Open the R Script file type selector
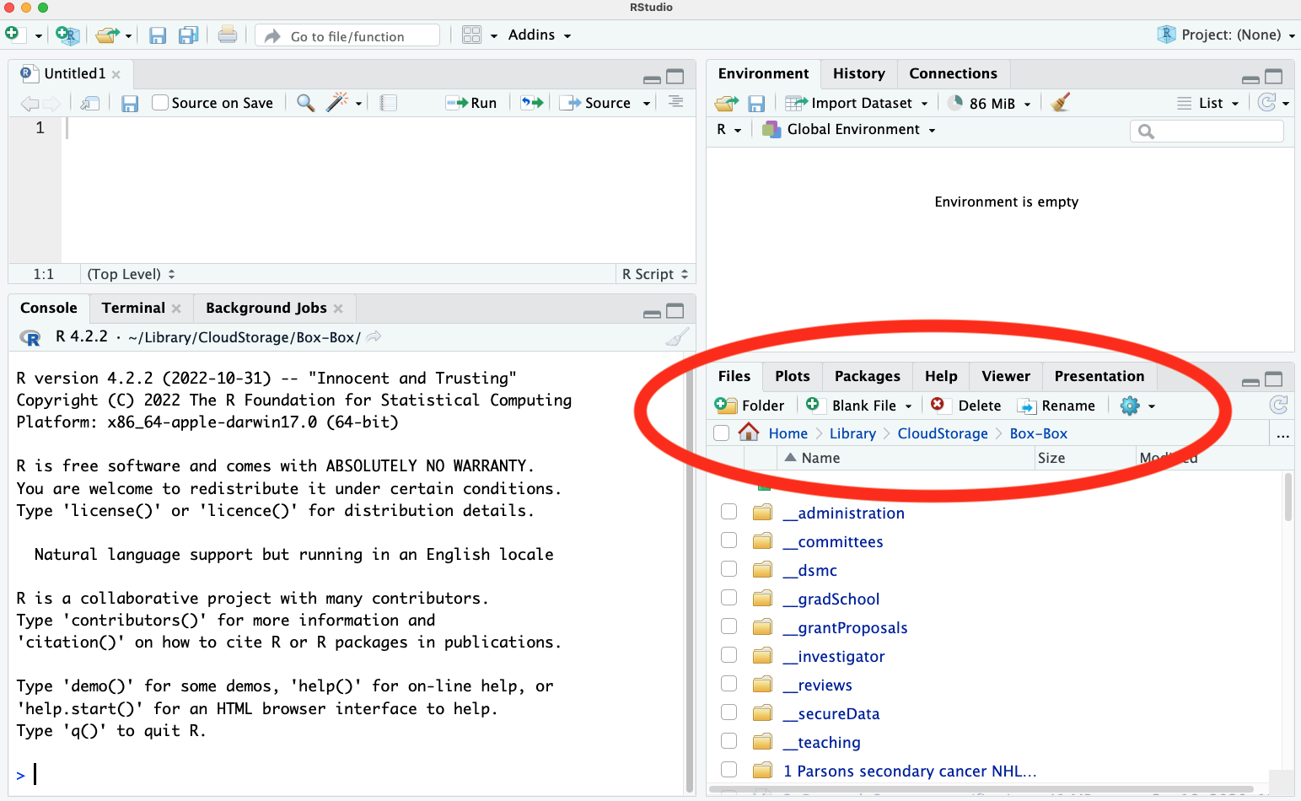Viewport: 1301px width, 801px height. click(655, 274)
